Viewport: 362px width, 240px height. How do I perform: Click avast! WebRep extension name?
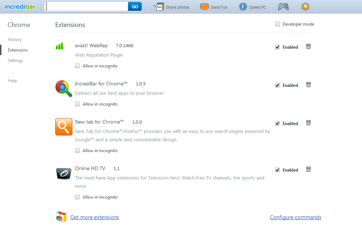pos(92,46)
